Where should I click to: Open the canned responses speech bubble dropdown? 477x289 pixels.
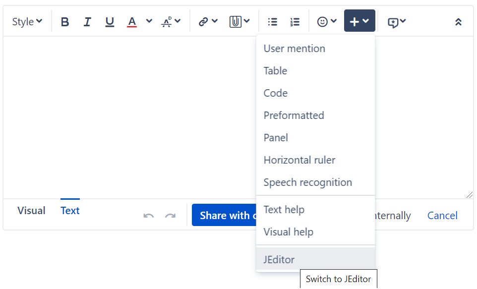tap(397, 22)
